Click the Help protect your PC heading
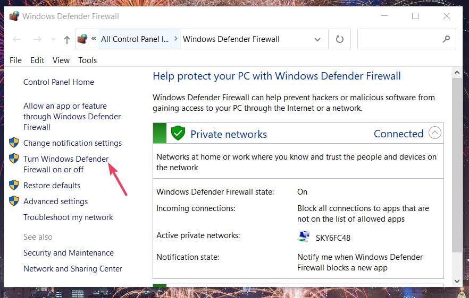This screenshot has height=298, width=469. [277, 76]
